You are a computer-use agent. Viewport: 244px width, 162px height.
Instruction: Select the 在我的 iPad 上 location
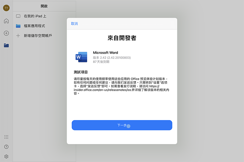[x=35, y=16]
